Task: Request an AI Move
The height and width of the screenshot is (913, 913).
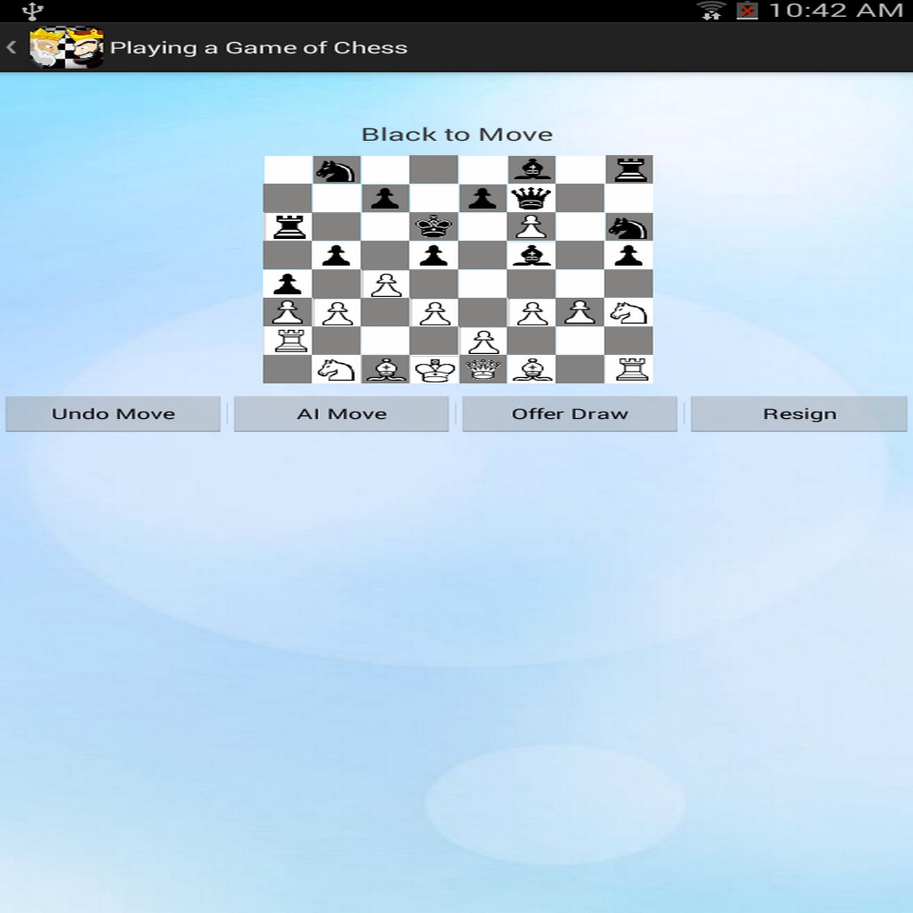Action: click(342, 414)
